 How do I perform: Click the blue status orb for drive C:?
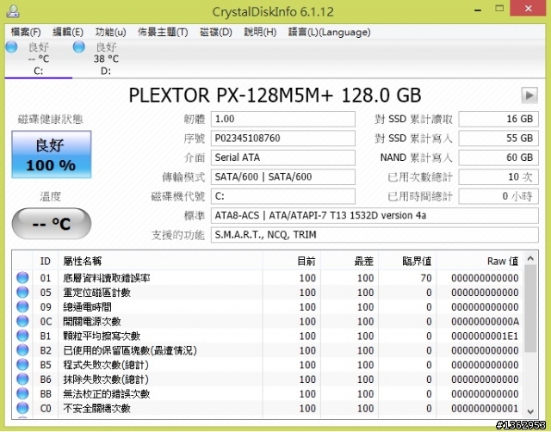coord(12,46)
